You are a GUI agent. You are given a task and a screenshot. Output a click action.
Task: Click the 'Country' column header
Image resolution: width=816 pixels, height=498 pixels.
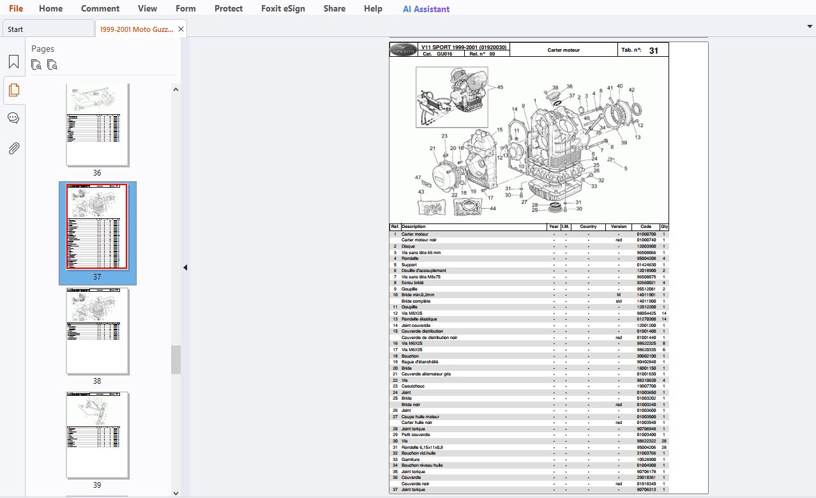point(588,227)
